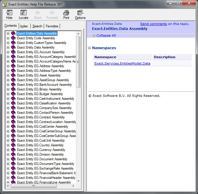Click the tree scroll down arrow
This screenshot has height=194, width=198.
(x=78, y=181)
